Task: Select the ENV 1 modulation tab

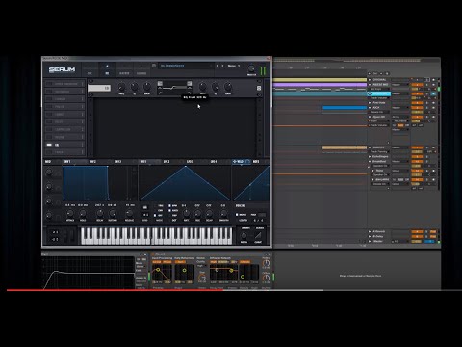Action: [x=67, y=162]
